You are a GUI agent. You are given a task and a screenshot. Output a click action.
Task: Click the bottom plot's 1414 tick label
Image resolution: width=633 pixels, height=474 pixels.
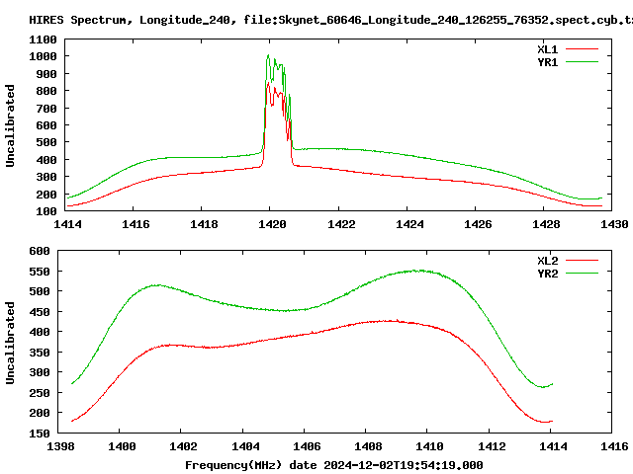tap(553, 446)
